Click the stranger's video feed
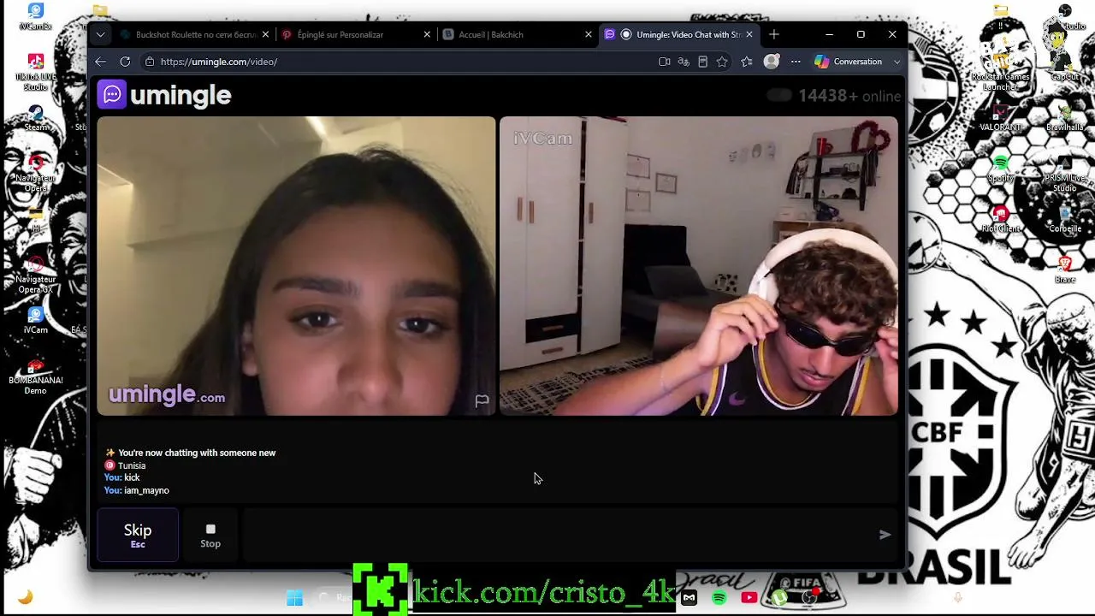 click(x=296, y=266)
